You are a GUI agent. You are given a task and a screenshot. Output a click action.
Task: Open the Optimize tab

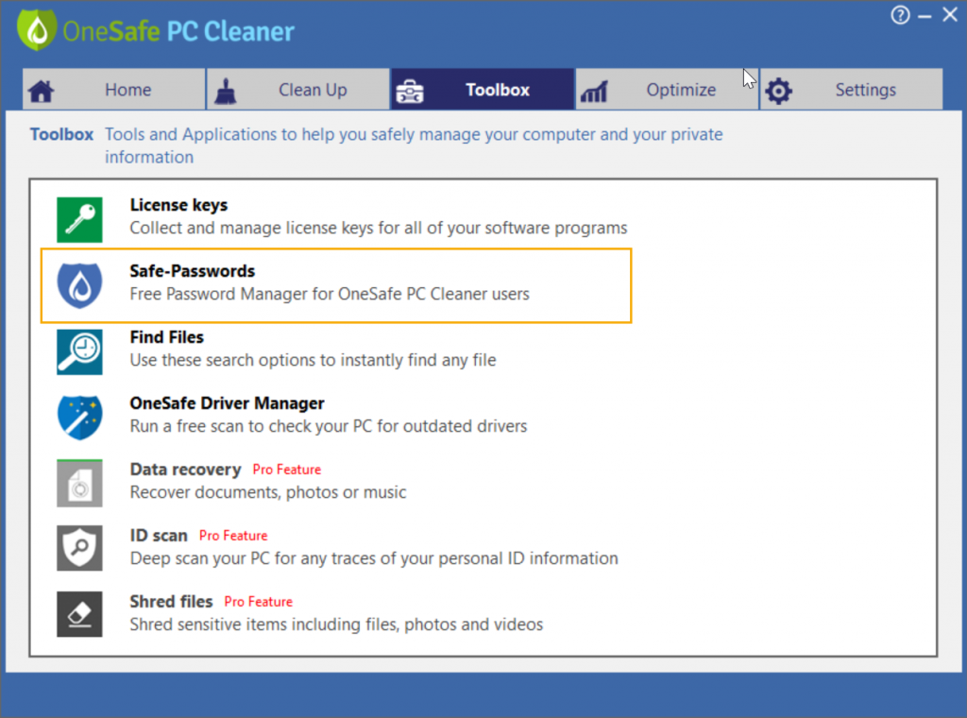point(668,90)
